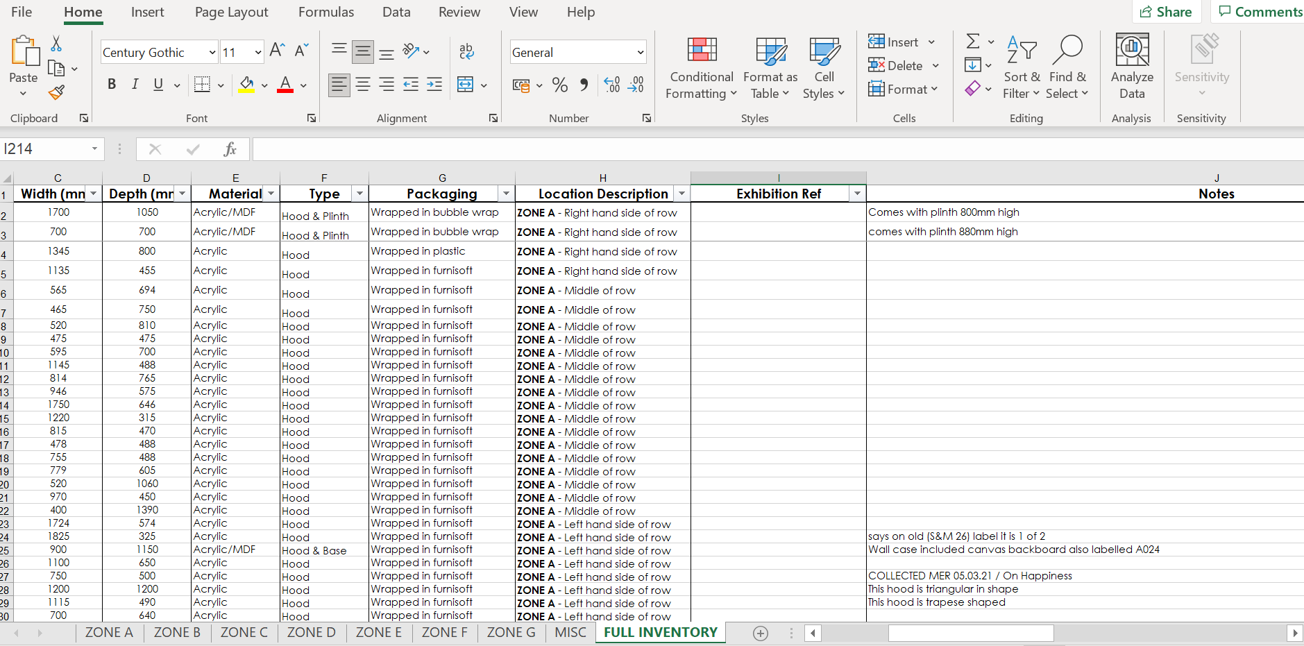Click the Insert Function fx icon

click(x=230, y=149)
